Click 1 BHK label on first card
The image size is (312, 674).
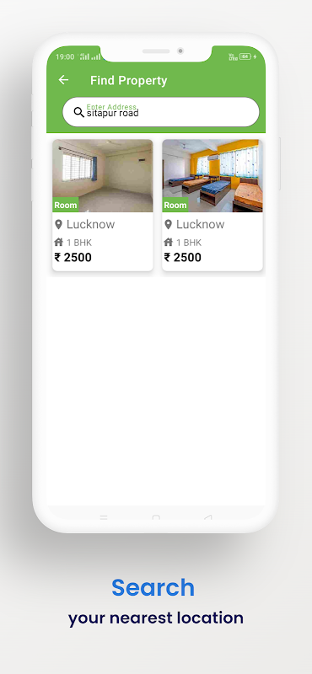(x=78, y=243)
